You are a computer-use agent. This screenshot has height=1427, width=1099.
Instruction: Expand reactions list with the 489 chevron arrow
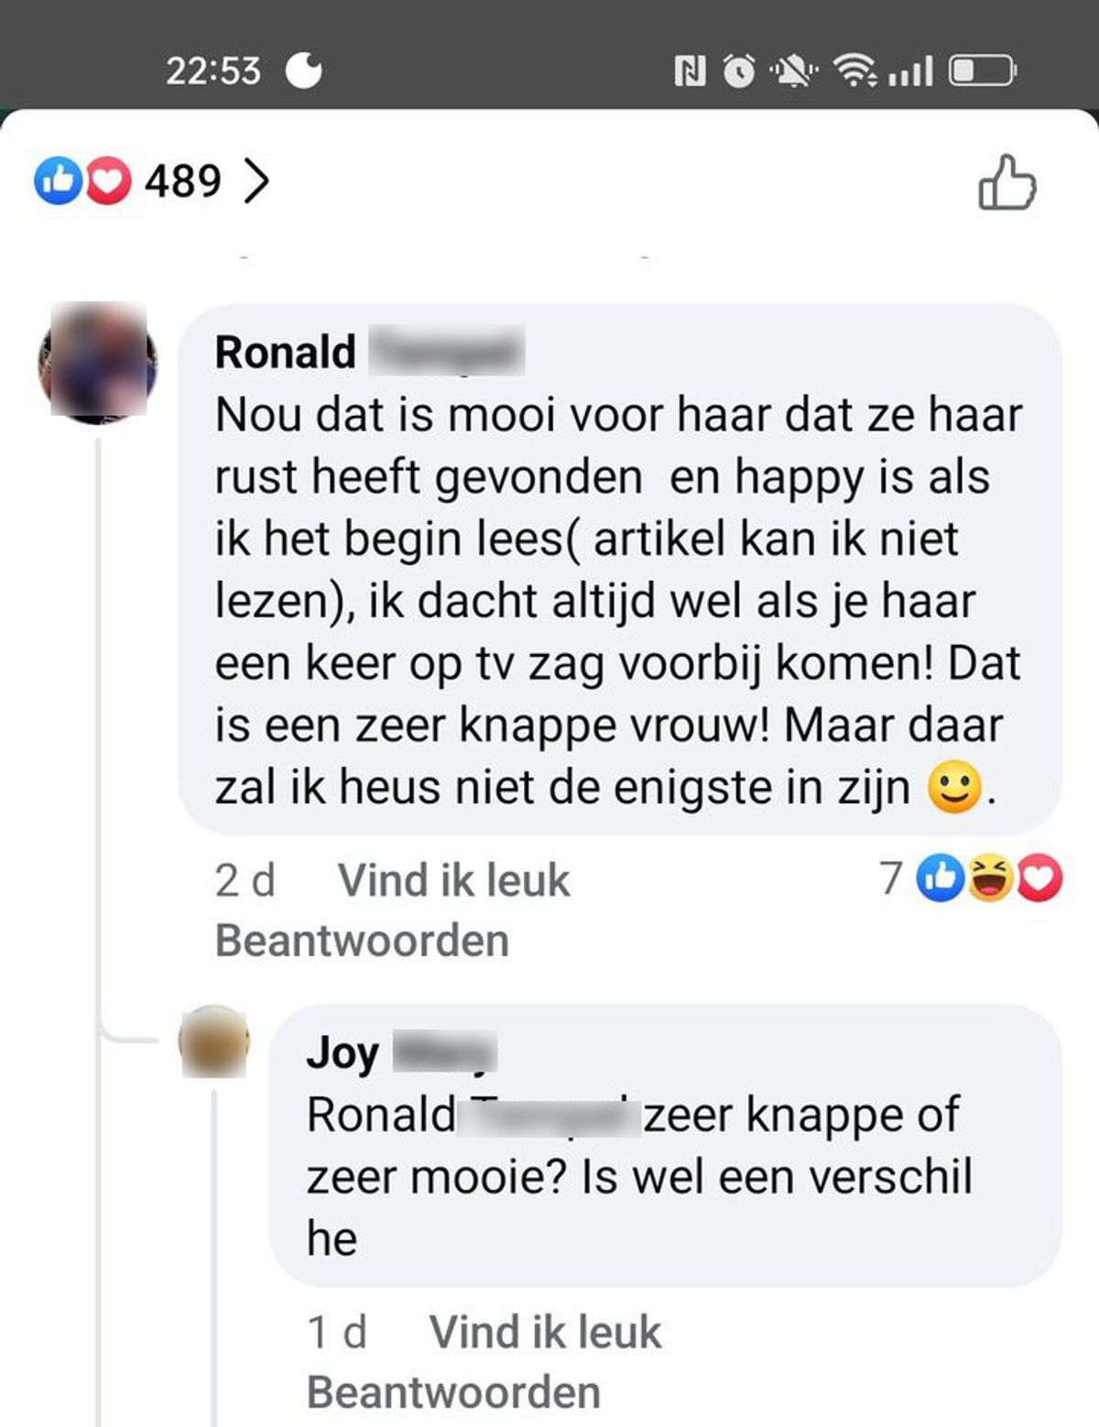pos(256,180)
